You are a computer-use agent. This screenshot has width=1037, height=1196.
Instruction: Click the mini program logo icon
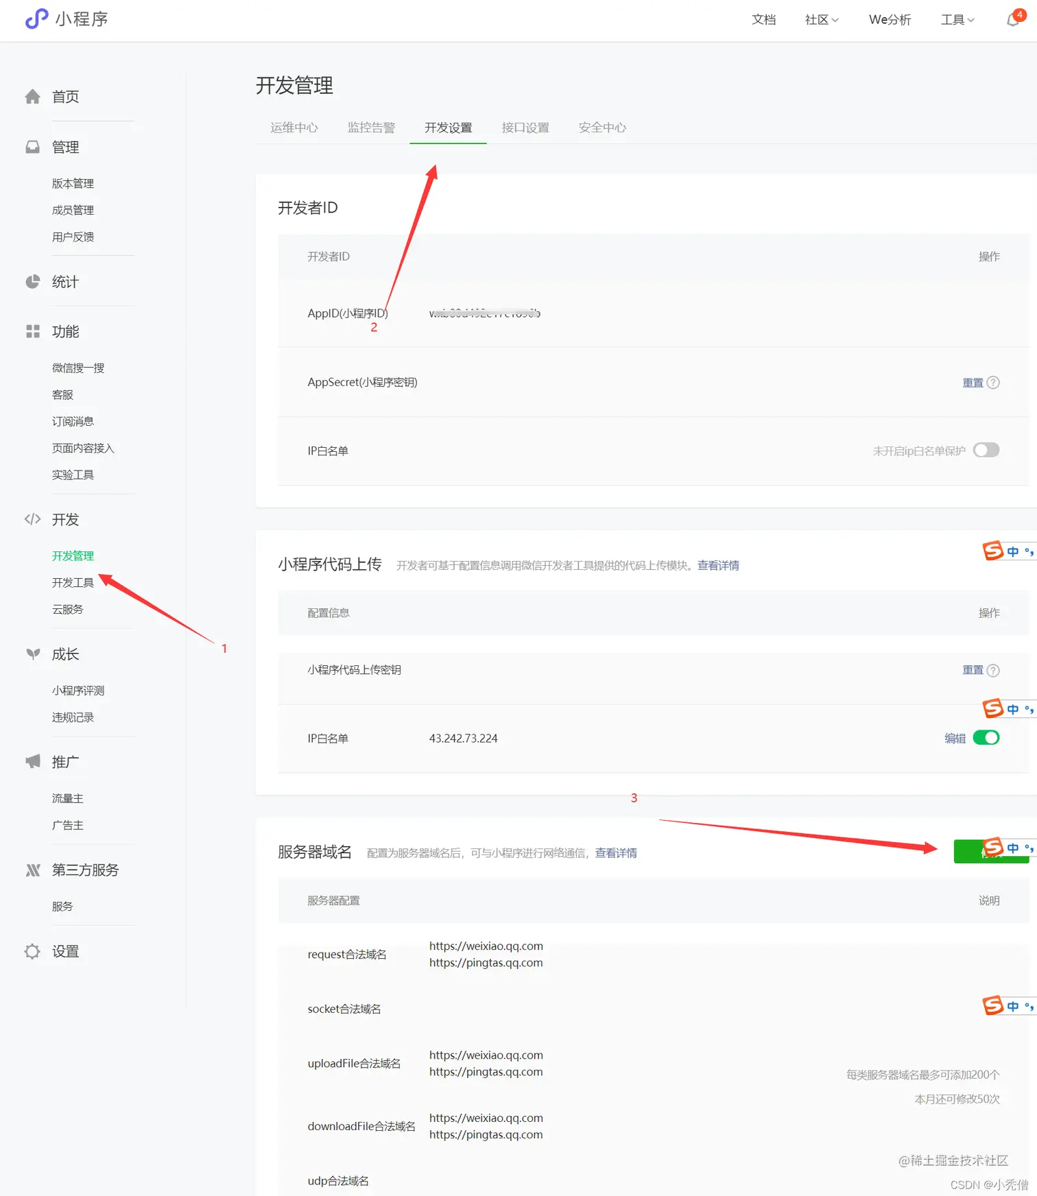click(36, 19)
